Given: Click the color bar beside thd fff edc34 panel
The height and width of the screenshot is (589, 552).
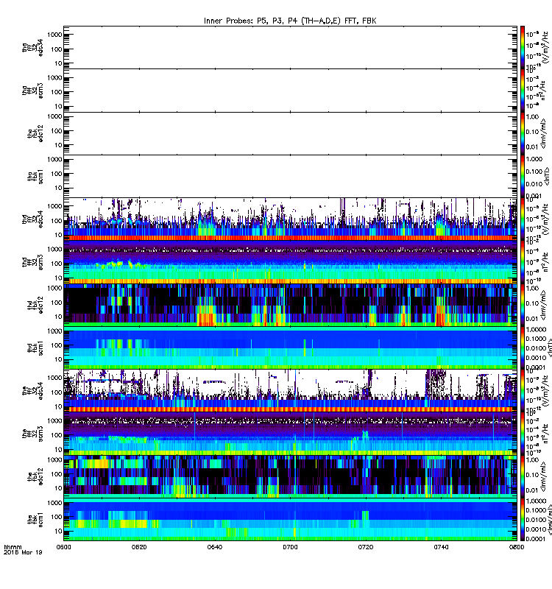Looking at the screenshot, I should click(523, 219).
